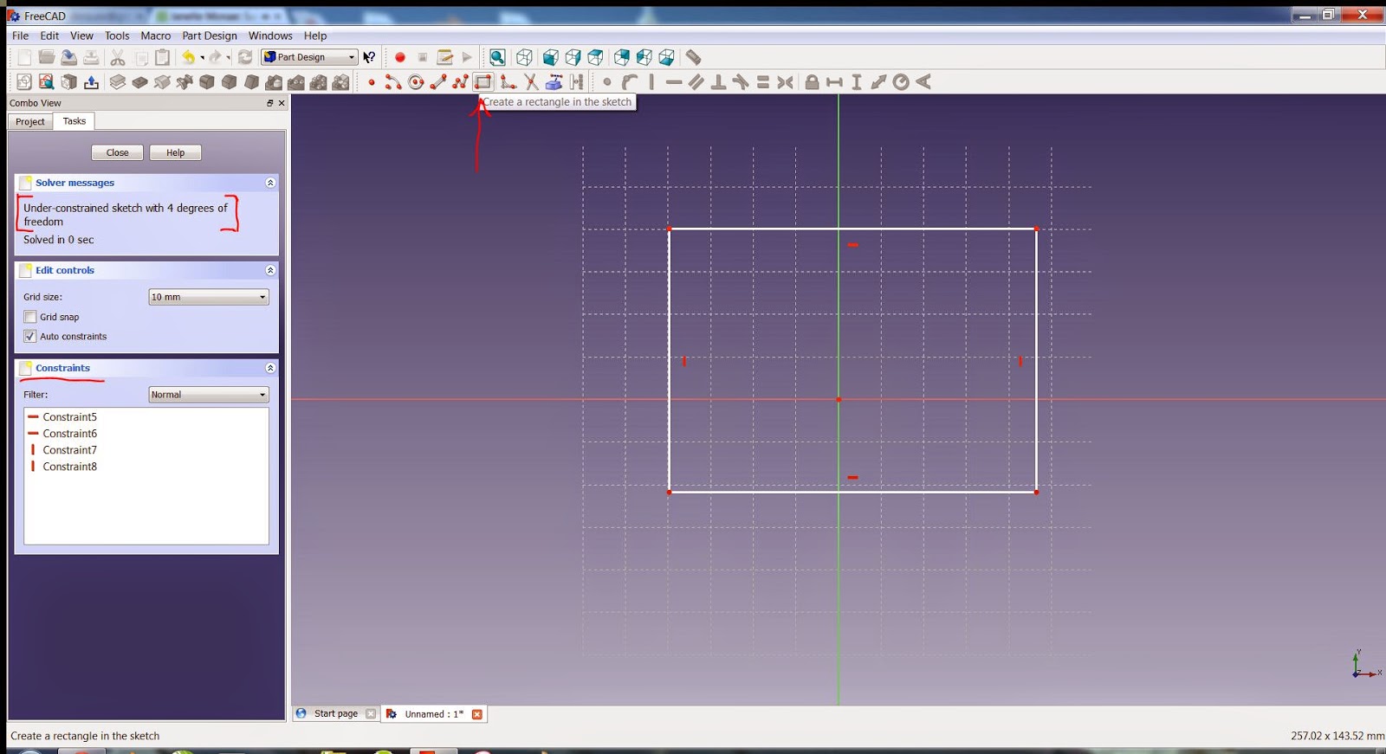Open the undo history dropdown arrow
Screen dimensions: 1386x754
coord(203,58)
